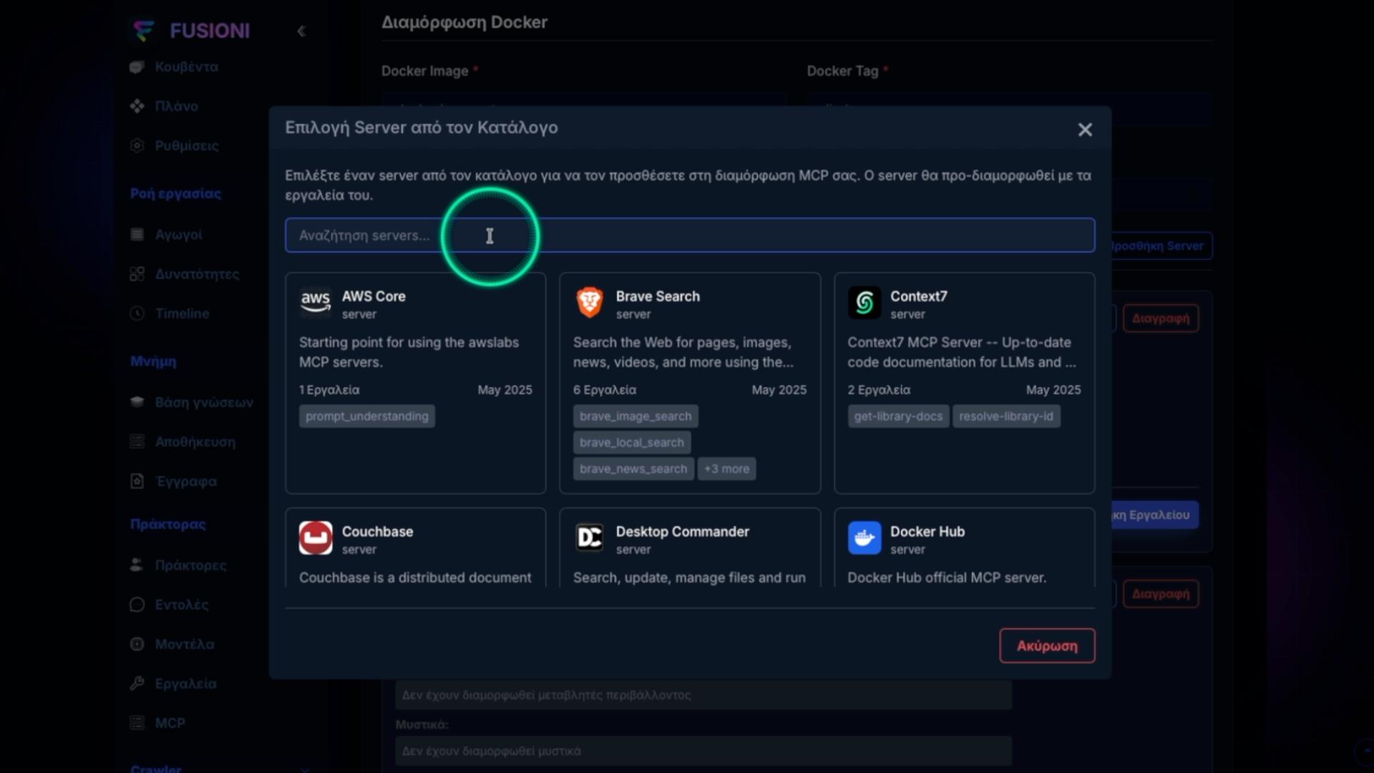Viewport: 1374px width, 773px height.
Task: Open Timeline in the sidebar
Action: coord(182,313)
